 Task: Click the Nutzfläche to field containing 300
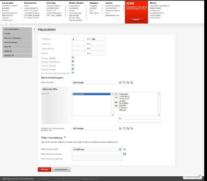(98, 39)
